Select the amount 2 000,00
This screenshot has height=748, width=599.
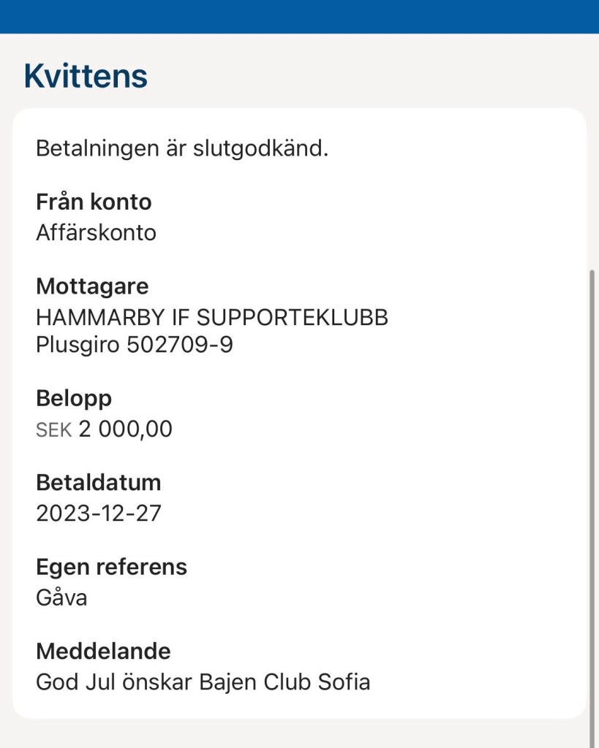pos(125,430)
